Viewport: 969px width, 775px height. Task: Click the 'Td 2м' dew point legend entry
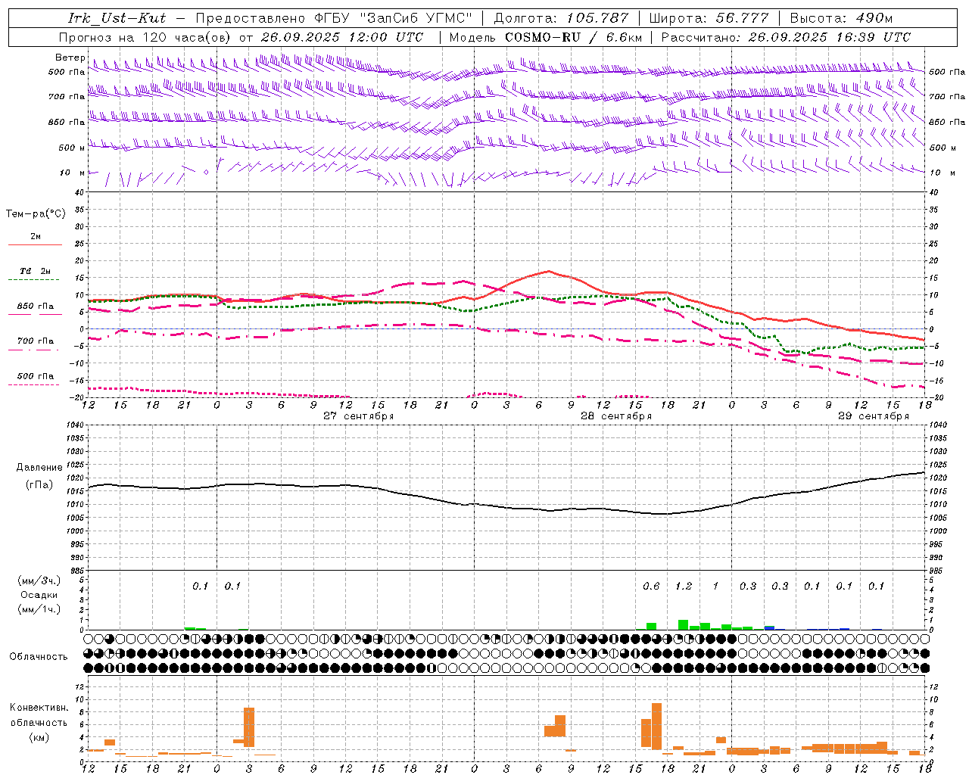[36, 271]
